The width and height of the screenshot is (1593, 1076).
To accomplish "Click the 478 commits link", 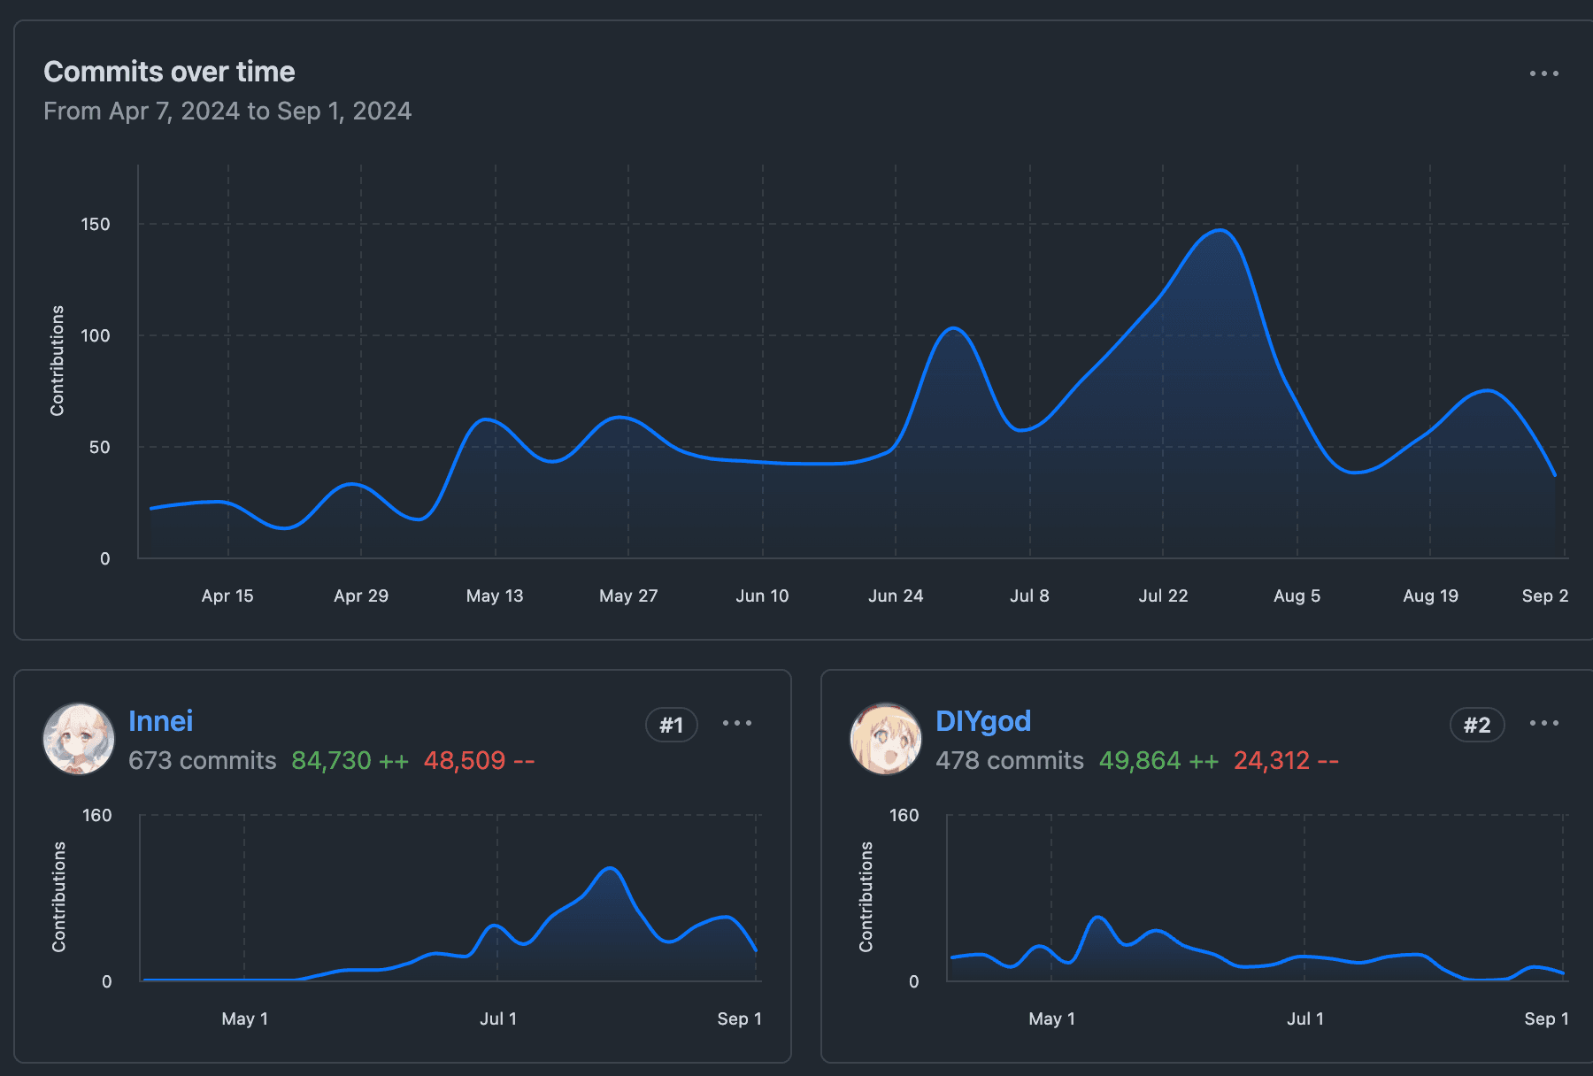I will (x=1010, y=760).
